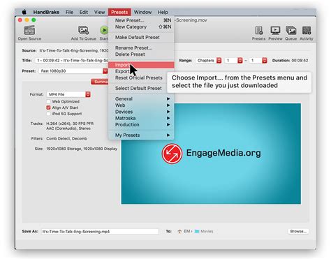The height and width of the screenshot is (259, 331).
Task: Open the Activity log icon
Action: [307, 30]
